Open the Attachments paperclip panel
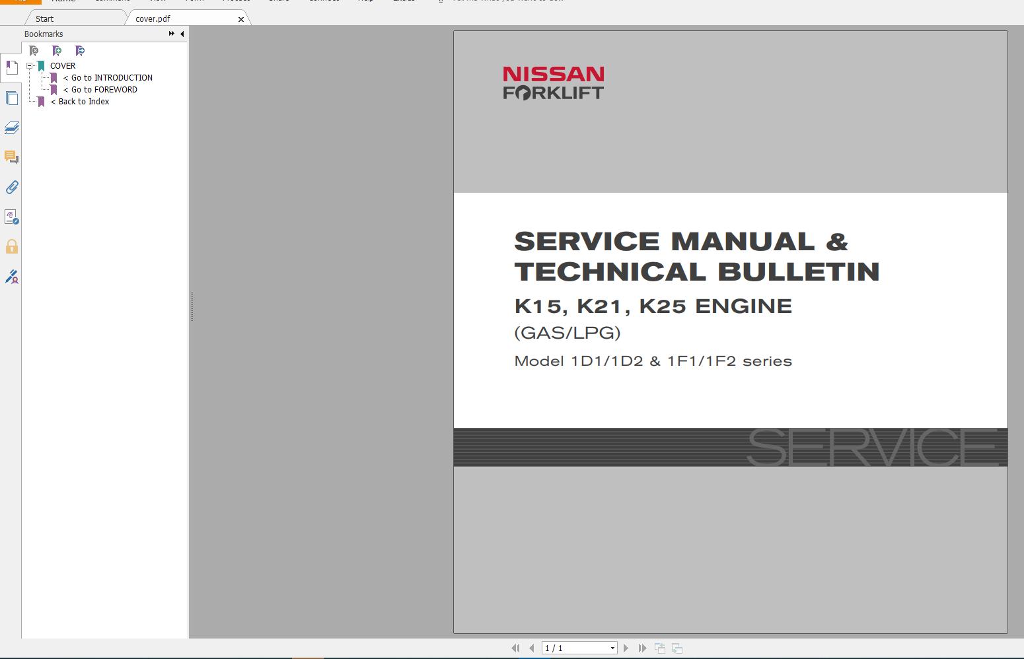The height and width of the screenshot is (659, 1024). tap(11, 188)
